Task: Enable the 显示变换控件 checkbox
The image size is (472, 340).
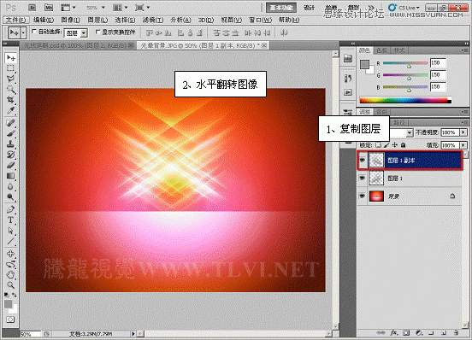Action: pyautogui.click(x=97, y=32)
